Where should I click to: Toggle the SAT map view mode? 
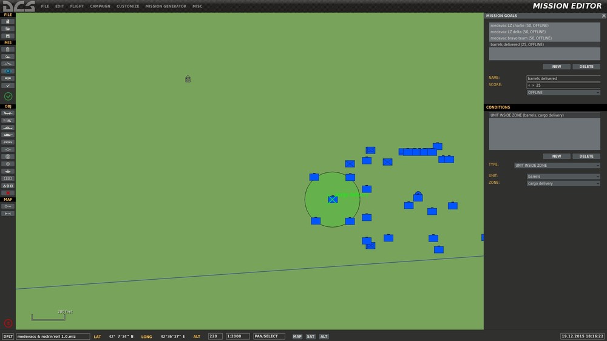[310, 336]
